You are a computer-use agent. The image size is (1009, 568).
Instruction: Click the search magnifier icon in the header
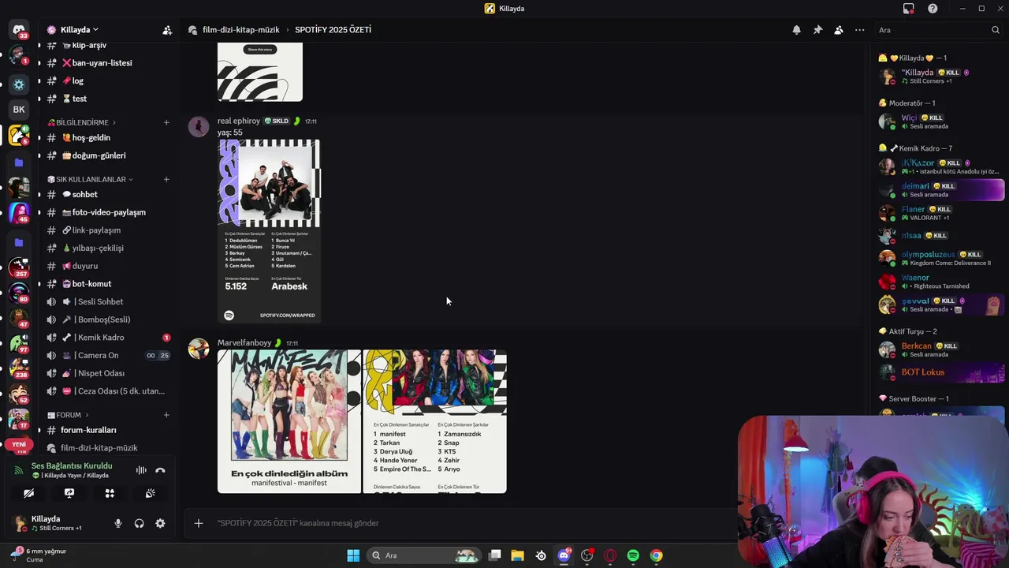(996, 30)
